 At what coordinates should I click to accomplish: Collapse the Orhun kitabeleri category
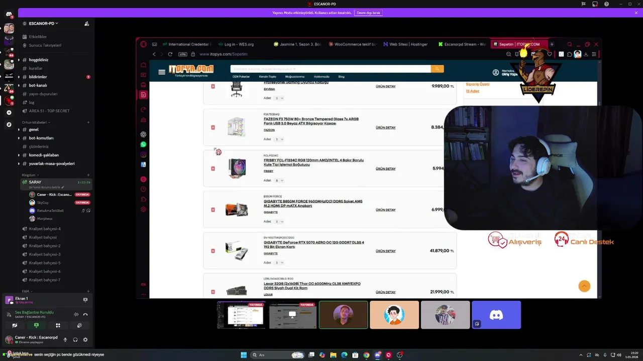click(36, 122)
